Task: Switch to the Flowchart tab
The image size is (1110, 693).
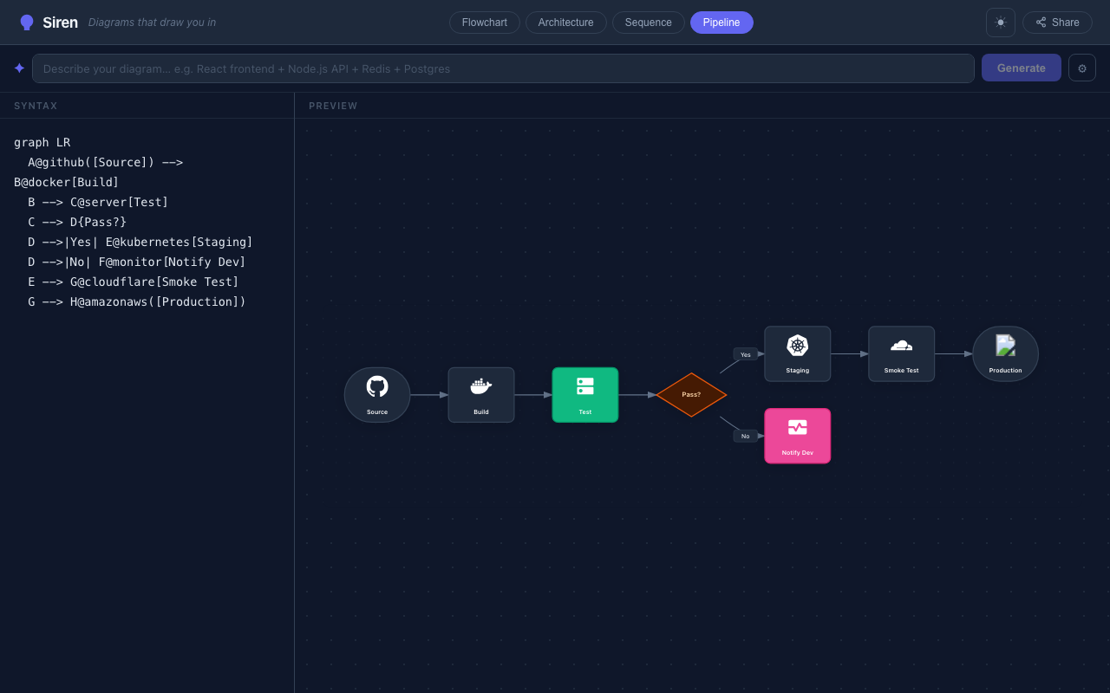Action: click(x=485, y=23)
